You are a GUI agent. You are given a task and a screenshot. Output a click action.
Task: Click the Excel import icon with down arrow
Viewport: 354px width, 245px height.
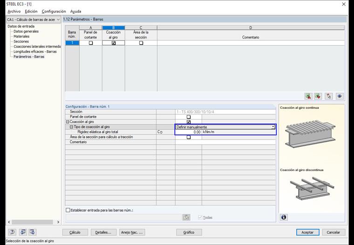point(318,96)
